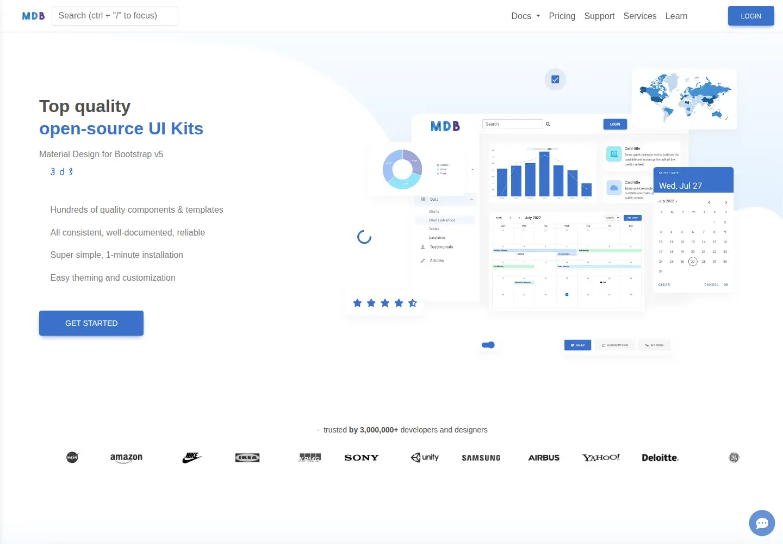Click 'Super simple, 1-minute installation' text
The height and width of the screenshot is (544, 783).
pos(117,255)
